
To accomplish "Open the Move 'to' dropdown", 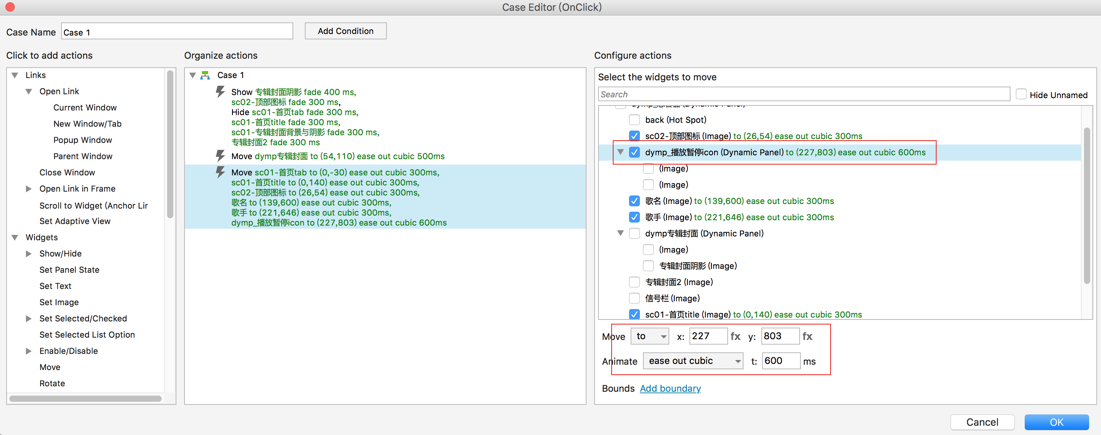I will point(650,336).
